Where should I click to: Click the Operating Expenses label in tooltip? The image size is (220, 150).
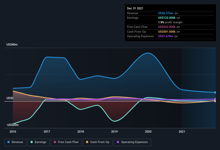point(140,36)
